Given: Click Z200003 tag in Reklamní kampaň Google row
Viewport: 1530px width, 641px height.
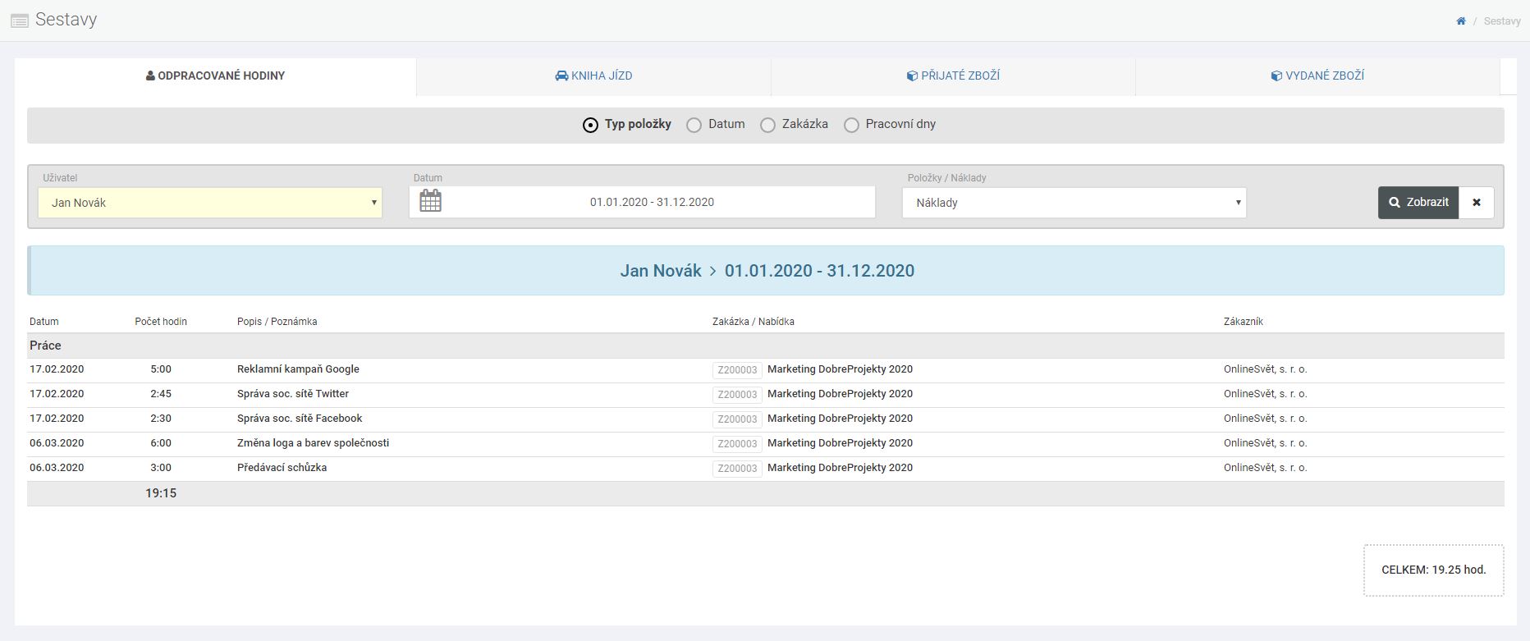Looking at the screenshot, I should tap(737, 370).
